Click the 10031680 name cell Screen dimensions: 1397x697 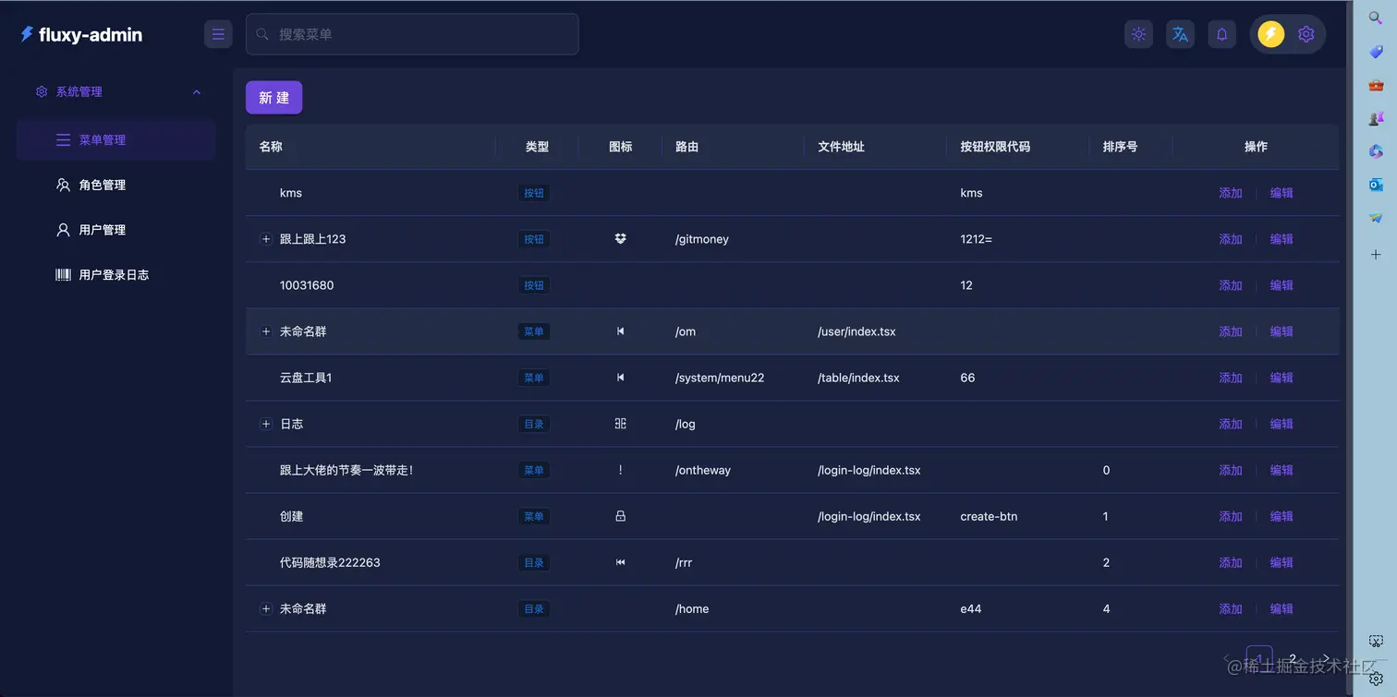307,285
